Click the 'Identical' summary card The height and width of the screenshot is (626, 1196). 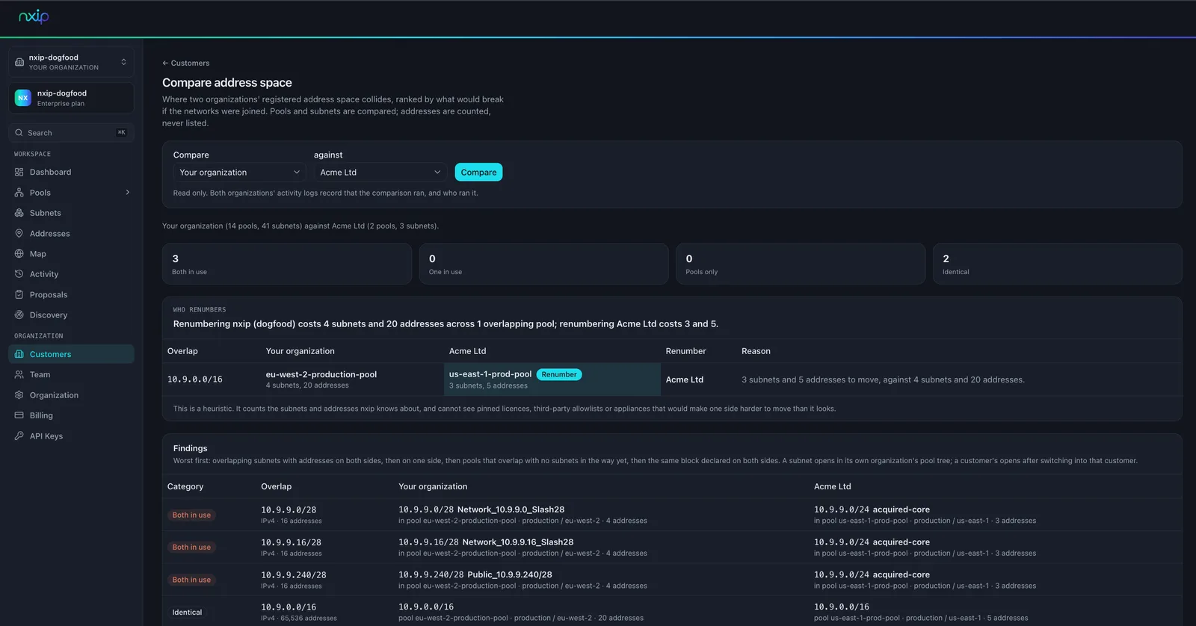click(x=1057, y=264)
